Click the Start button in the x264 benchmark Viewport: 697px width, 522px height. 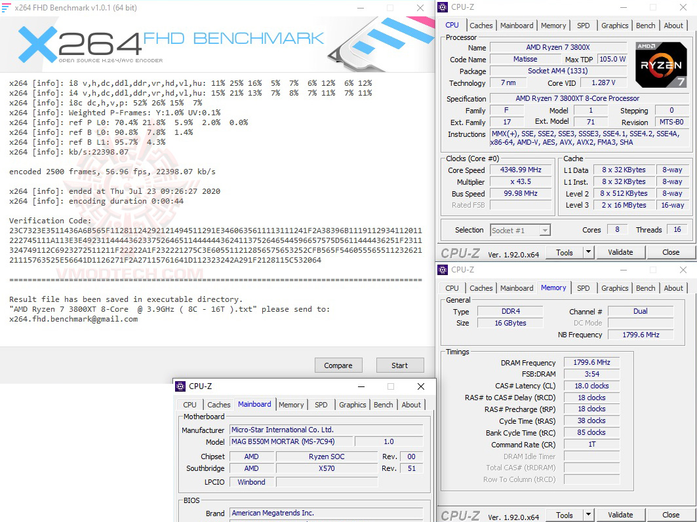coord(400,365)
